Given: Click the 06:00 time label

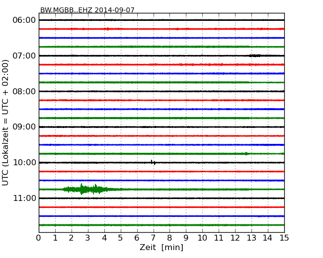Looking at the screenshot, I should click(24, 20).
